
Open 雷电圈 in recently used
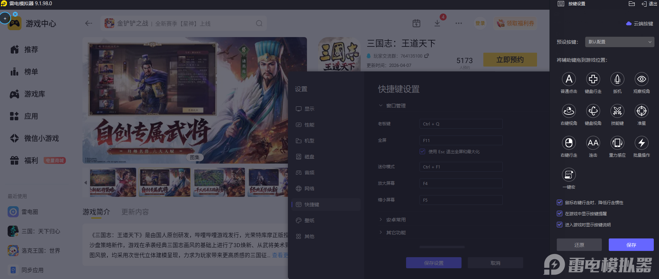pos(23,212)
